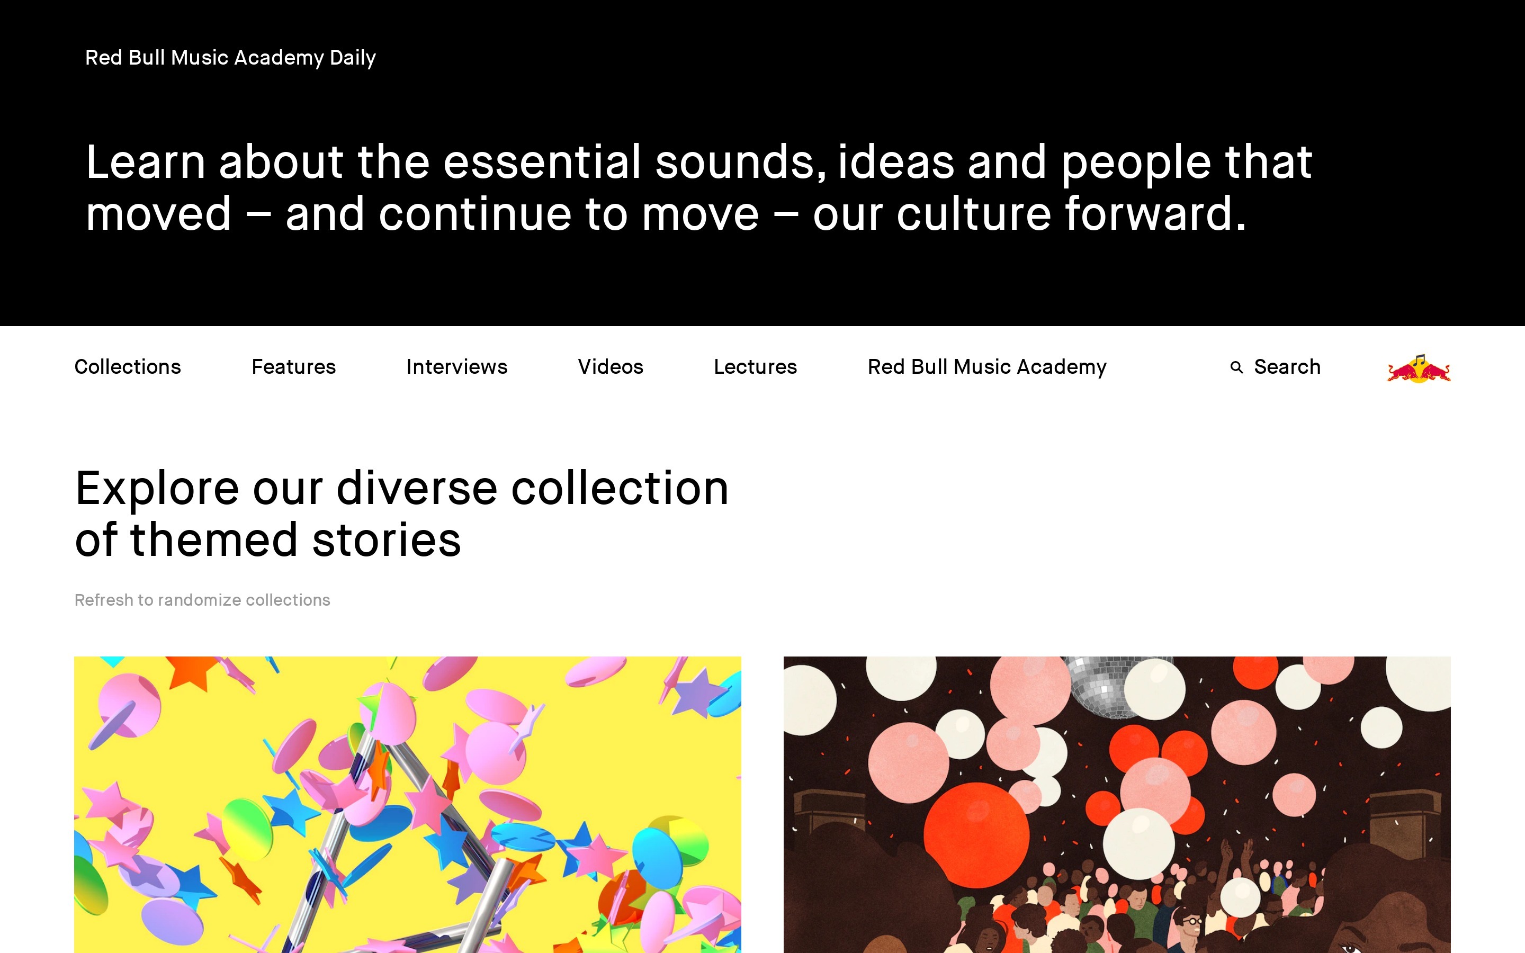Click the magnifying glass search icon

point(1236,367)
